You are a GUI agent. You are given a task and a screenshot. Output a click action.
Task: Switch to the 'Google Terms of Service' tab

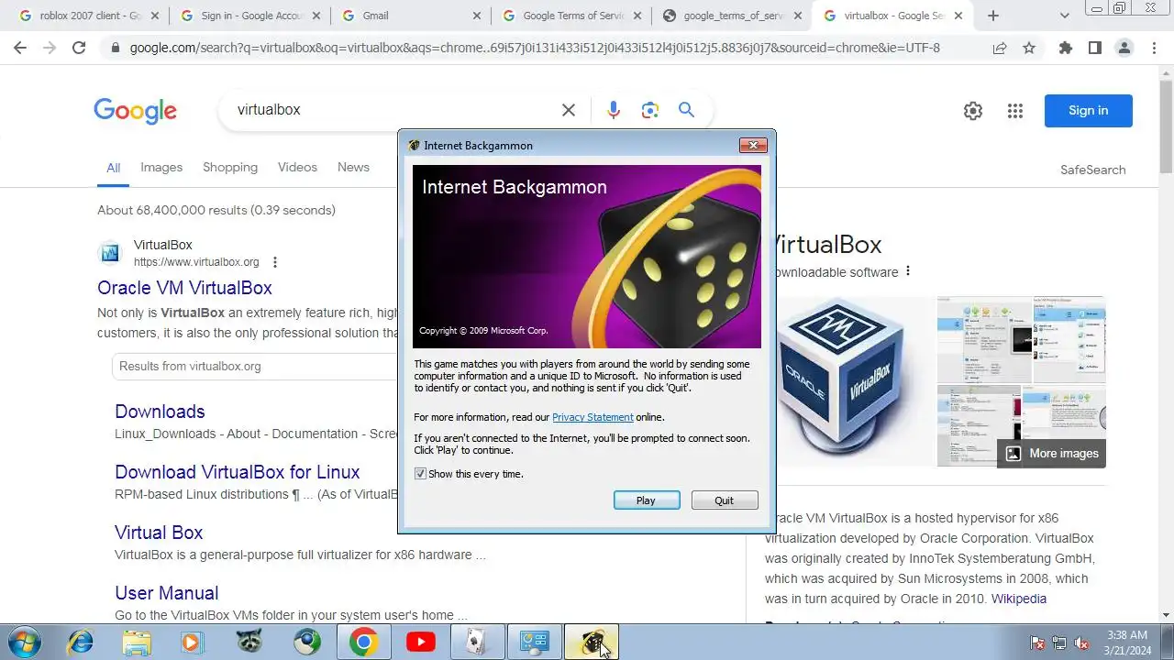(571, 16)
